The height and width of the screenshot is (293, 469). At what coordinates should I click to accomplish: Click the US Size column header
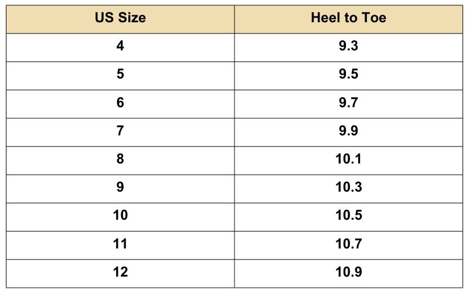tap(120, 18)
